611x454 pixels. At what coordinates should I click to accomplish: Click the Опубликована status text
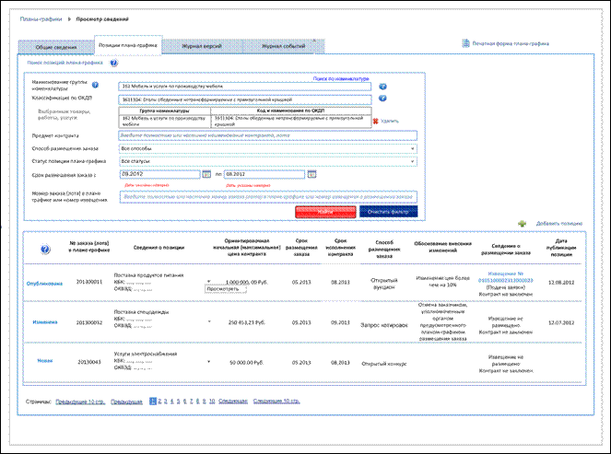pyautogui.click(x=44, y=284)
